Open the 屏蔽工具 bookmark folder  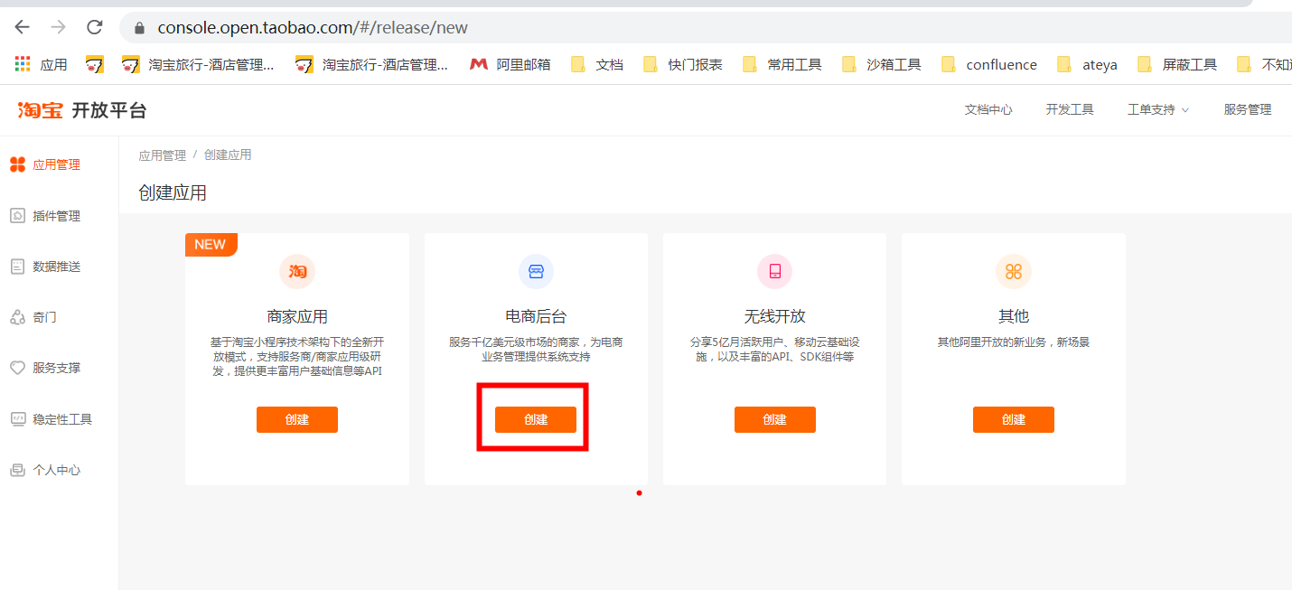click(1177, 64)
